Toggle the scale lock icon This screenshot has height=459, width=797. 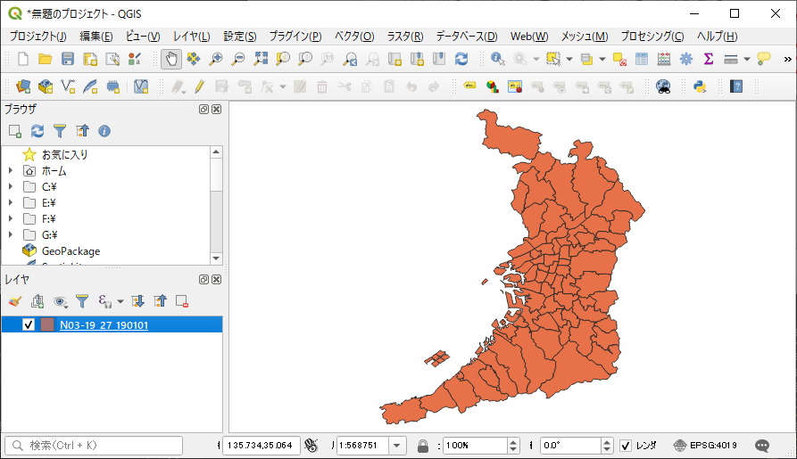(422, 445)
